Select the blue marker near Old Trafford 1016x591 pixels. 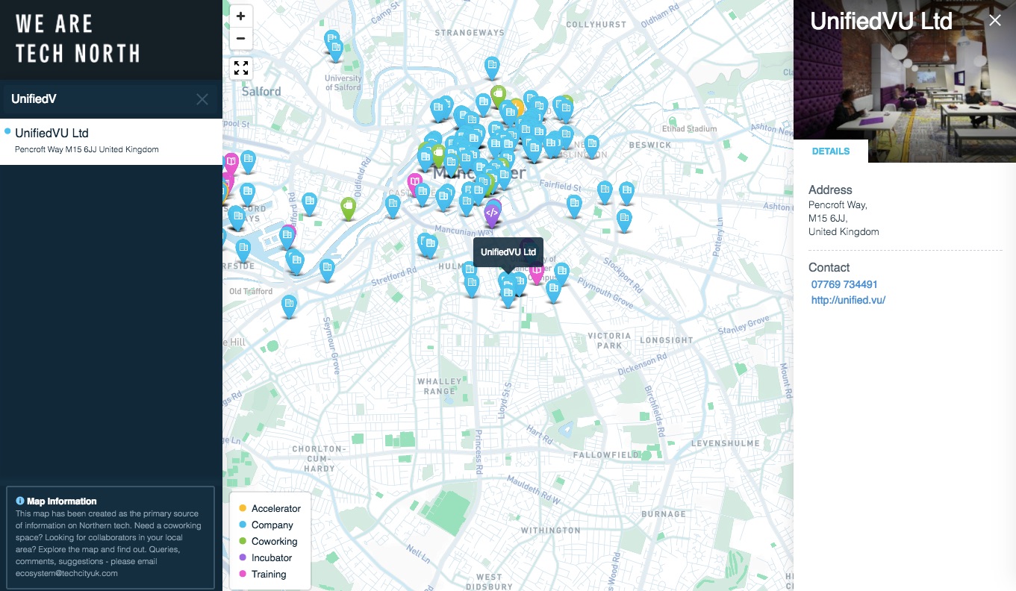click(x=289, y=304)
